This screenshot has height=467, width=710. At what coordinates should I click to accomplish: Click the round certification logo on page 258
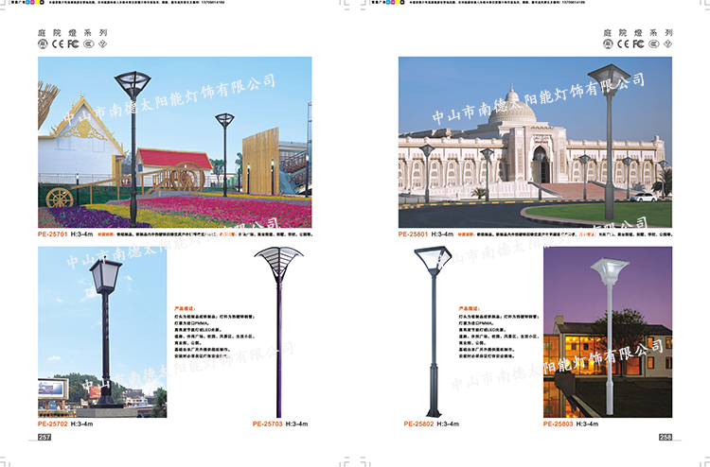coord(610,43)
